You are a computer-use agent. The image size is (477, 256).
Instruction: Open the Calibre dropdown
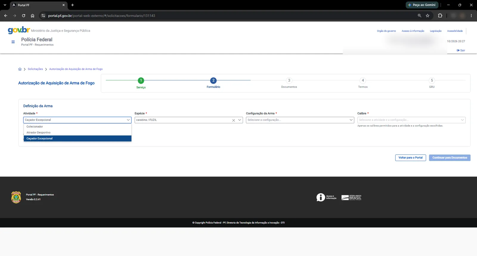pyautogui.click(x=411, y=120)
